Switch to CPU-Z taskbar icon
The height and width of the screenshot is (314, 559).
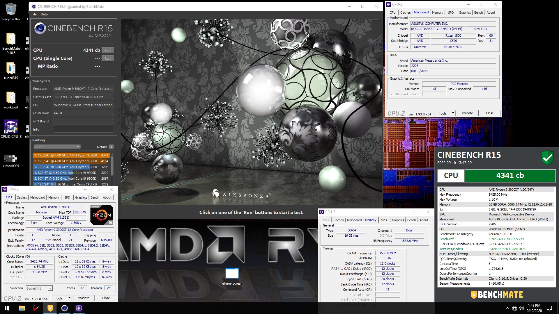tap(79, 308)
